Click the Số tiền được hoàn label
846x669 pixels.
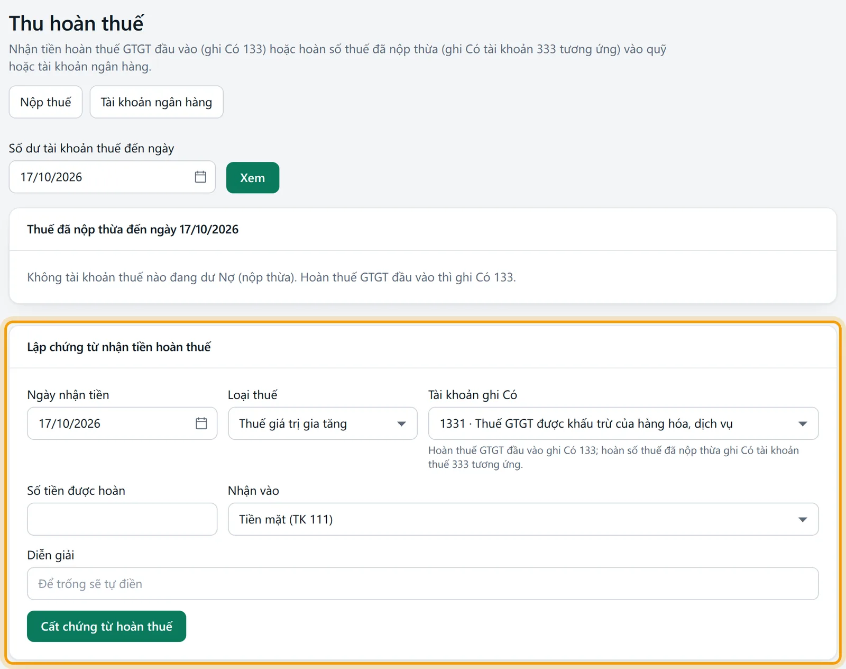76,491
